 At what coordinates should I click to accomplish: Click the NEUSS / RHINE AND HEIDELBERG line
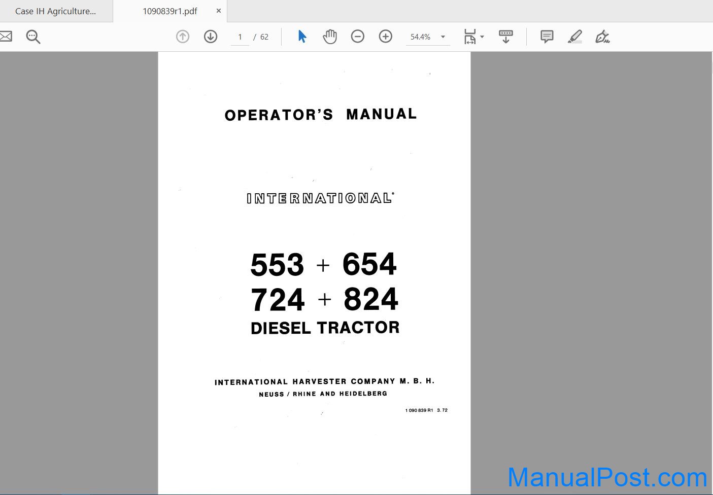coord(323,394)
